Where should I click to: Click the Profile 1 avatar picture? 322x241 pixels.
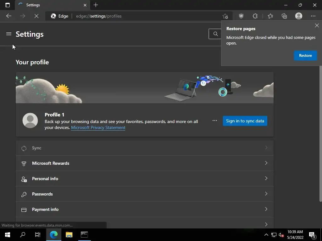point(30,120)
